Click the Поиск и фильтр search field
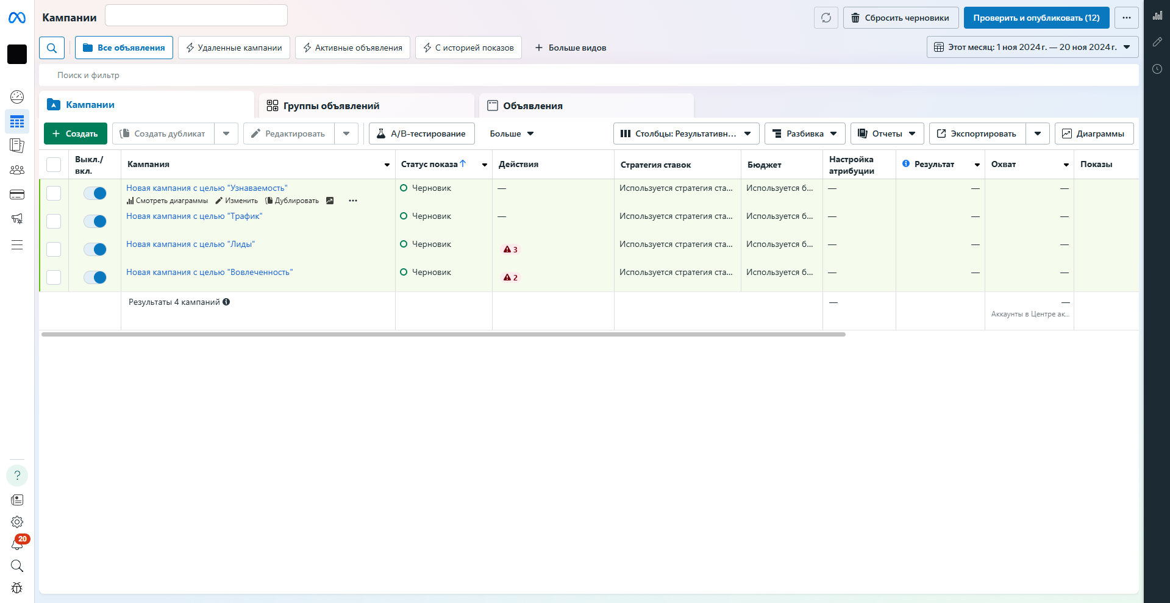 [588, 75]
